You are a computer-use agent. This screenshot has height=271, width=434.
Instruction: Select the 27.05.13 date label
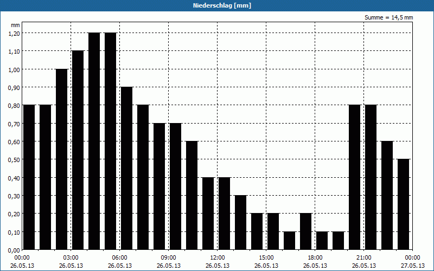413,266
